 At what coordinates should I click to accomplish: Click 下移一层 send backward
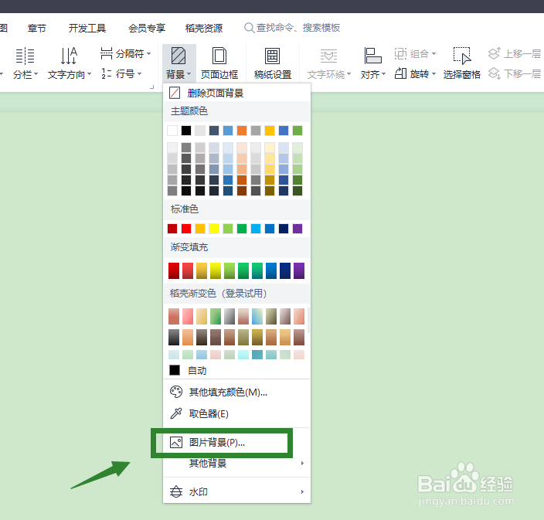point(514,73)
